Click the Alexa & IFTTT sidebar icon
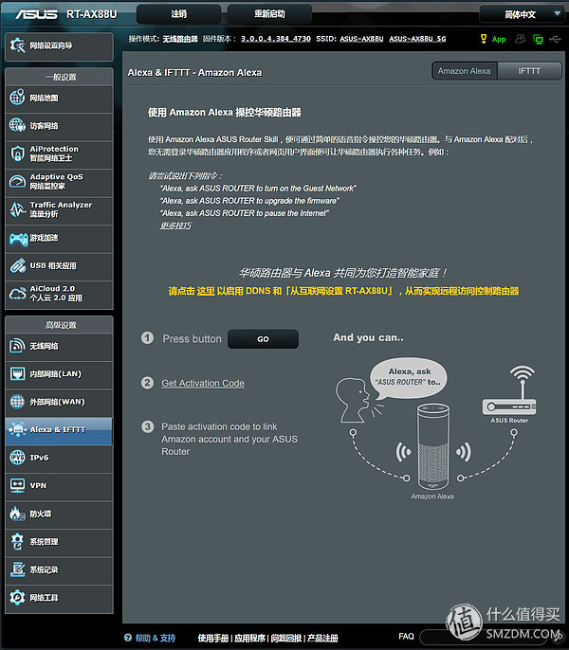This screenshot has height=650, width=569. coord(17,429)
